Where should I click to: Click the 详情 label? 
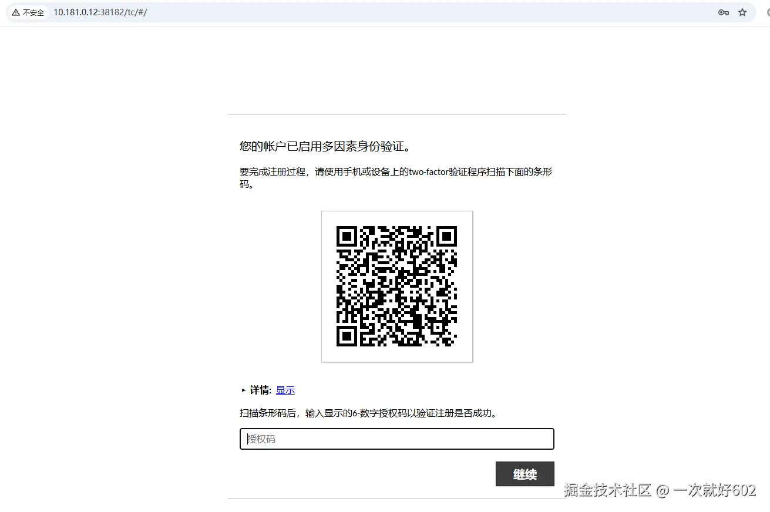coord(260,390)
